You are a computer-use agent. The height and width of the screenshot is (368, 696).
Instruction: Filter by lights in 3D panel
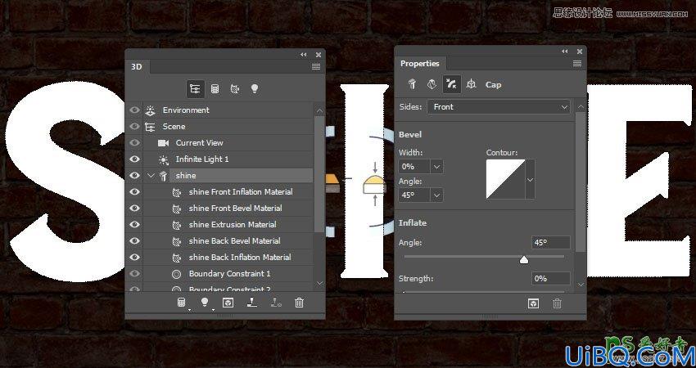(x=255, y=88)
